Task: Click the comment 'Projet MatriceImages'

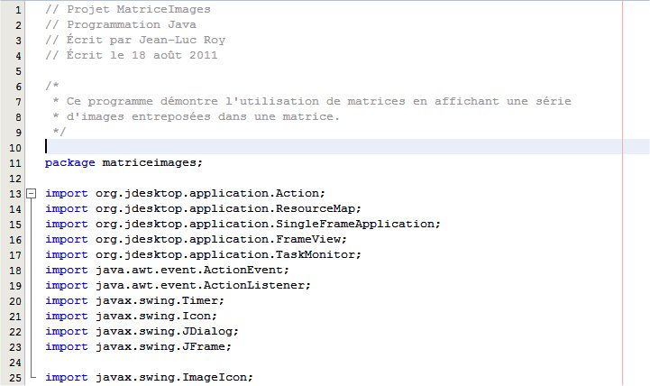Action: pos(139,9)
